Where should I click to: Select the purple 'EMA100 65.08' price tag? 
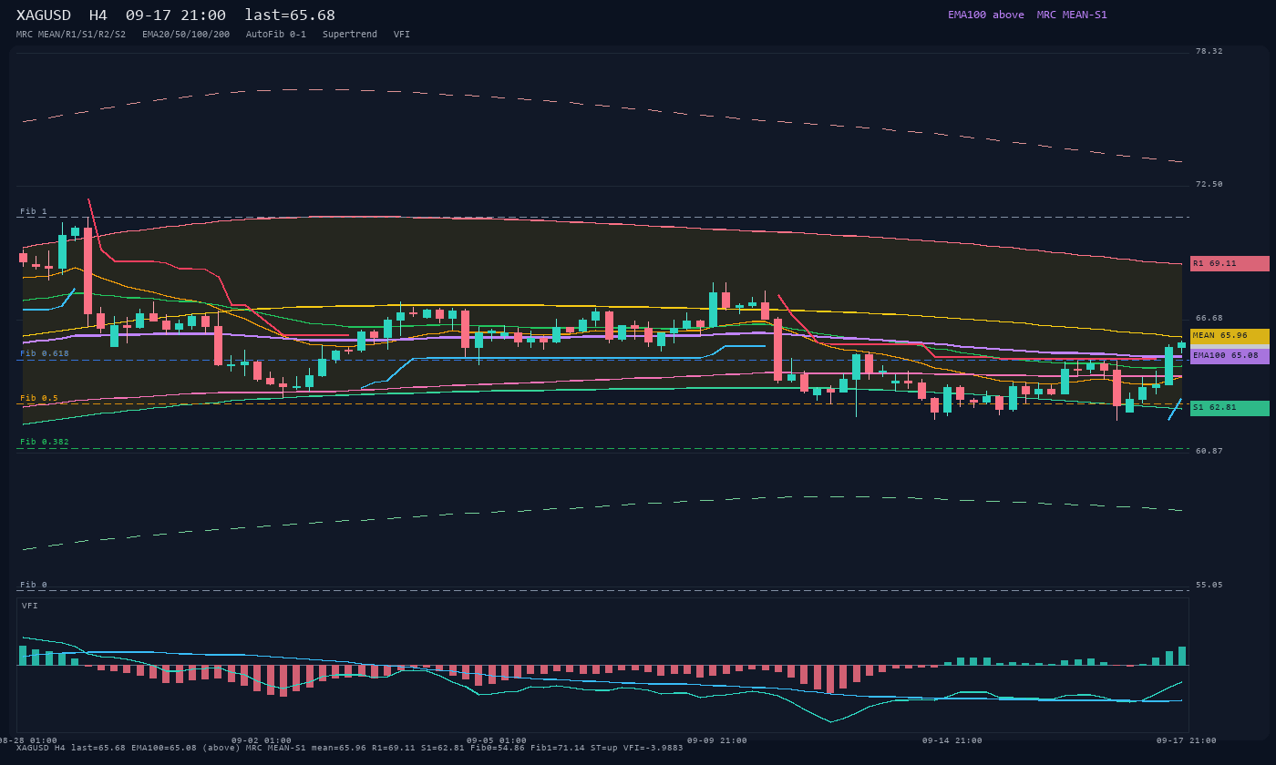click(1230, 356)
